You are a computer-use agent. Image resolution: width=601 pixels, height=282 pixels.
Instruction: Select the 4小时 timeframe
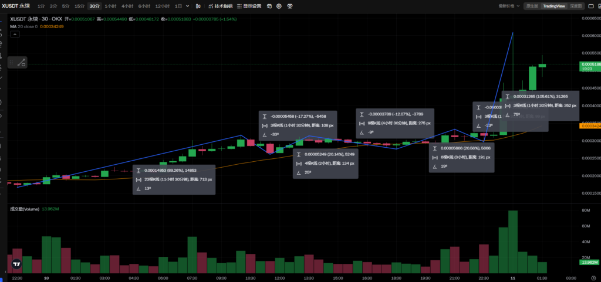127,6
